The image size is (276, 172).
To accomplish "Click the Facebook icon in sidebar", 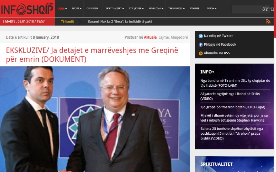I will pyautogui.click(x=201, y=45).
